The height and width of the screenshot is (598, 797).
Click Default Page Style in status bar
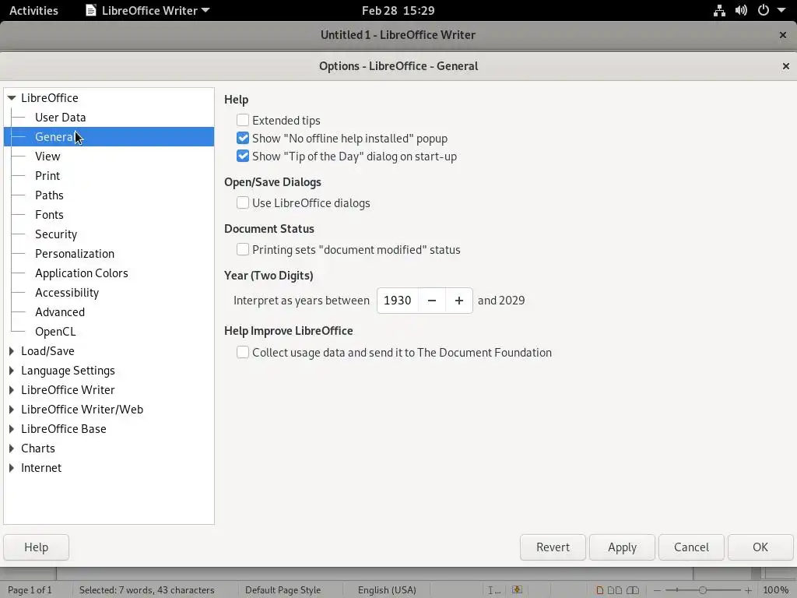tap(283, 590)
